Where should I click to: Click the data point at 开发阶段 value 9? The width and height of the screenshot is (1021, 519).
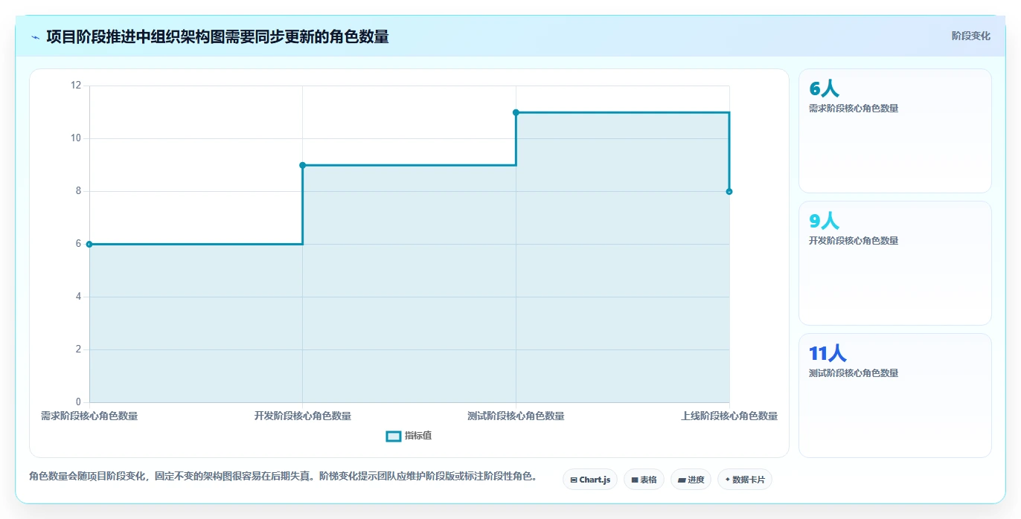click(x=303, y=165)
